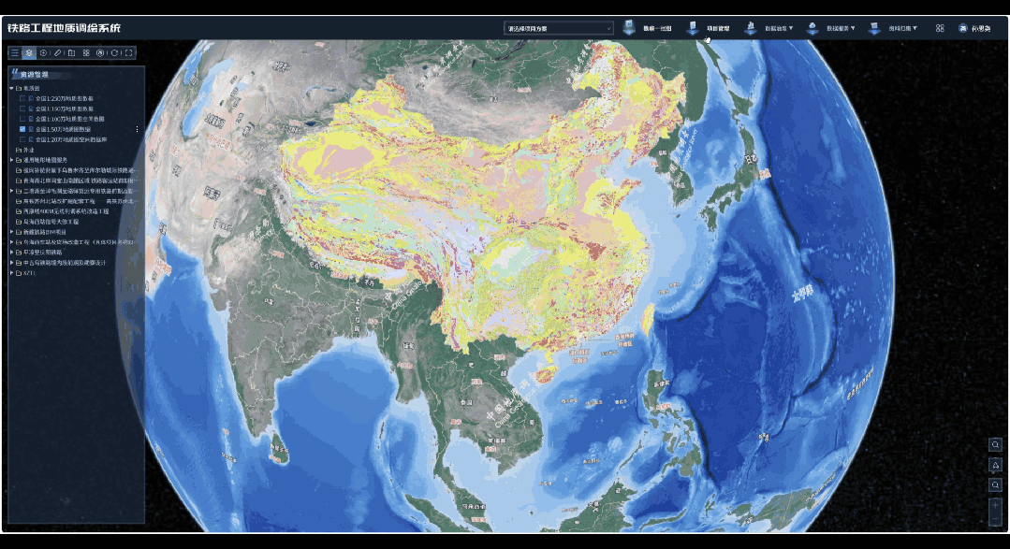Viewport: 1010px width, 549px height.
Task: Expand the 通用地形地图服务 folder
Action: 11,160
